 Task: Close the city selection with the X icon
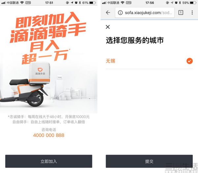[108, 27]
